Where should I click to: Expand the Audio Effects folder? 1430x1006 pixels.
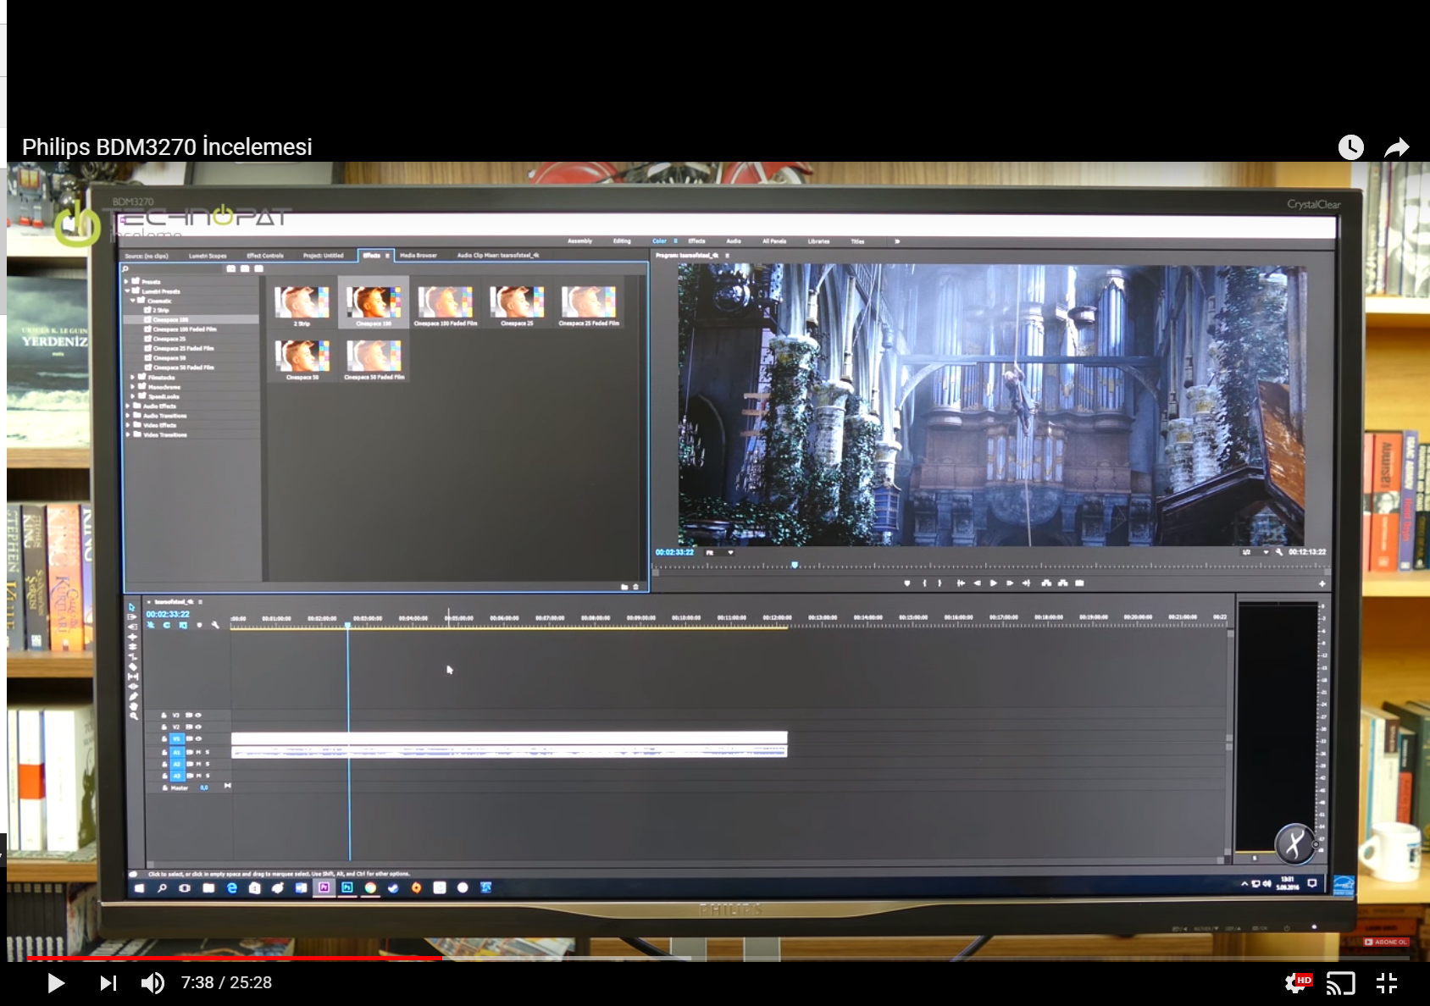(x=127, y=406)
